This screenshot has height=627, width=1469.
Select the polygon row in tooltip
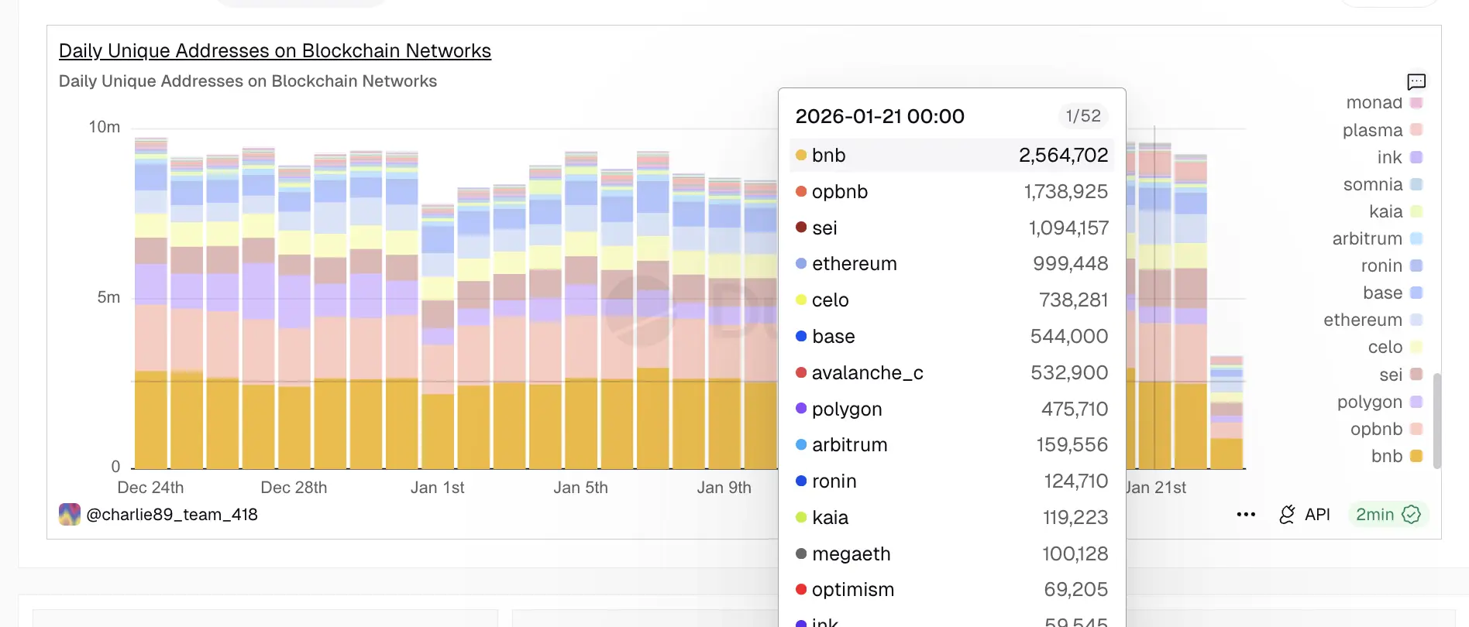point(951,409)
